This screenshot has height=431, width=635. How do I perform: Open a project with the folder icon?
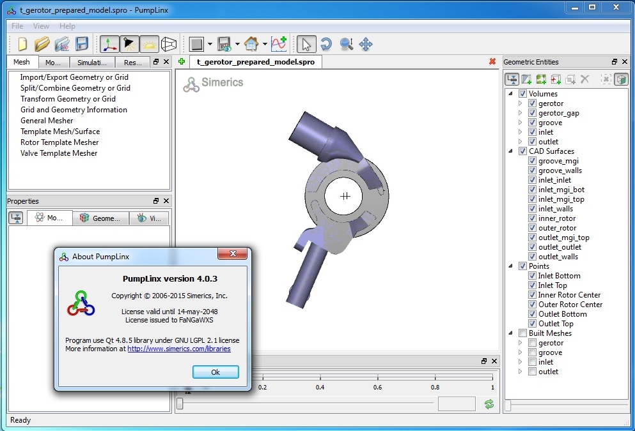pos(42,44)
